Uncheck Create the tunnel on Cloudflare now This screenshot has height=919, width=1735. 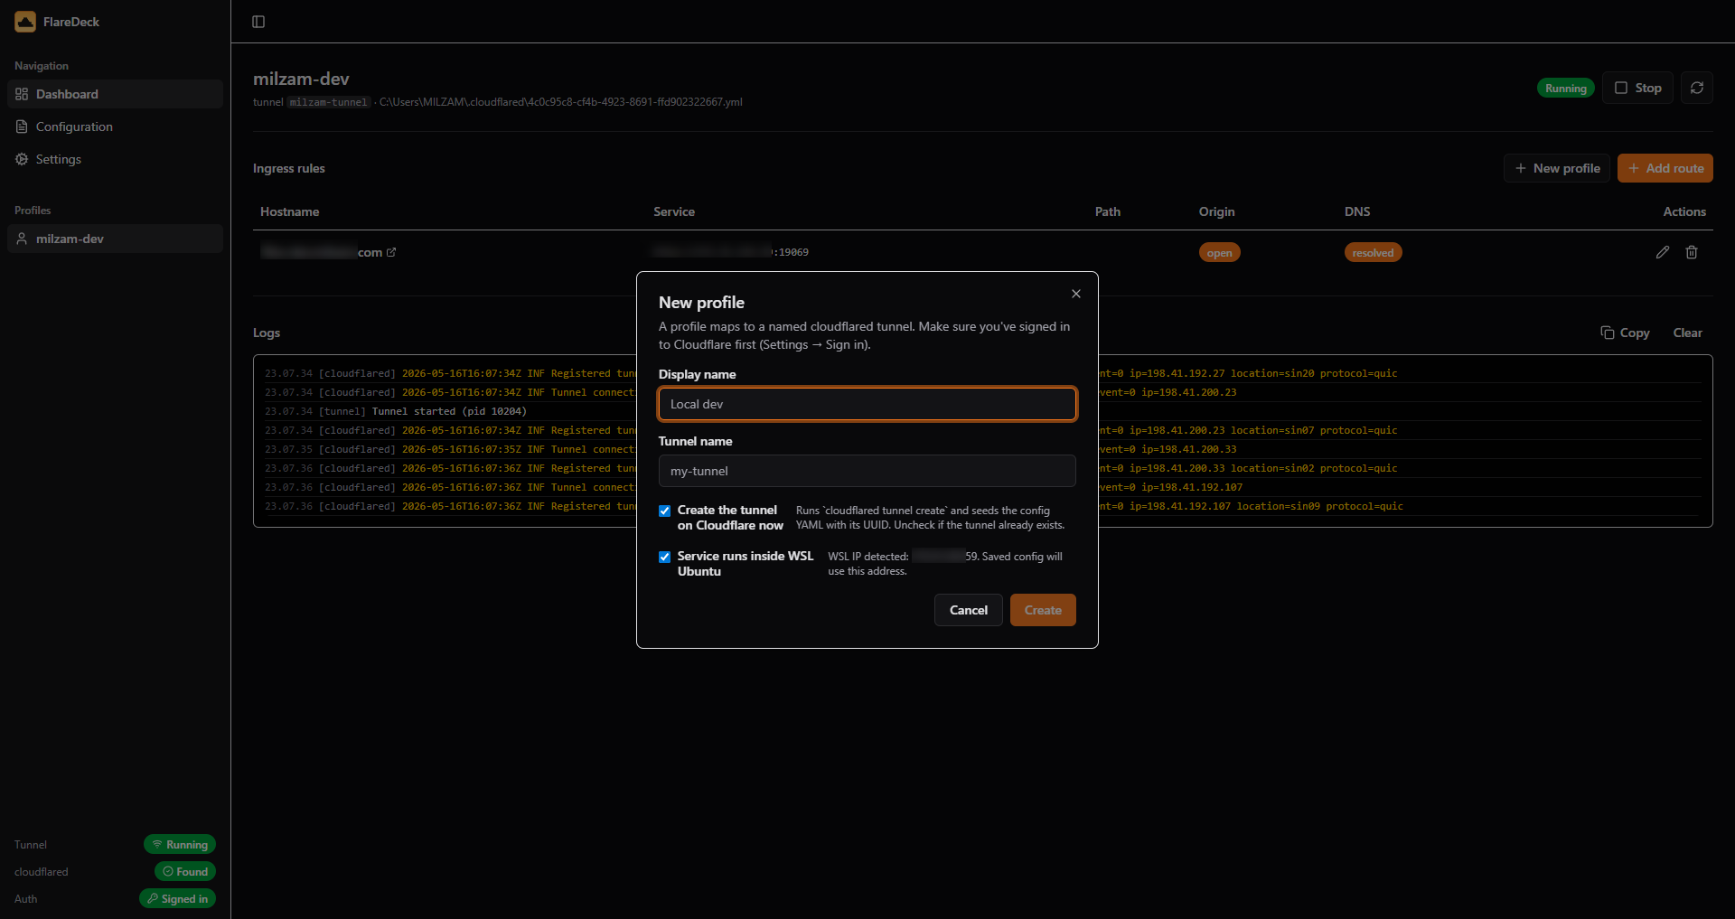click(665, 511)
